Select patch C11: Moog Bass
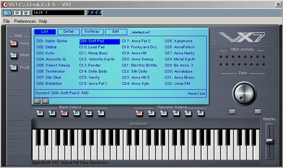The width and height of the screenshot is (283, 168). 93,53
